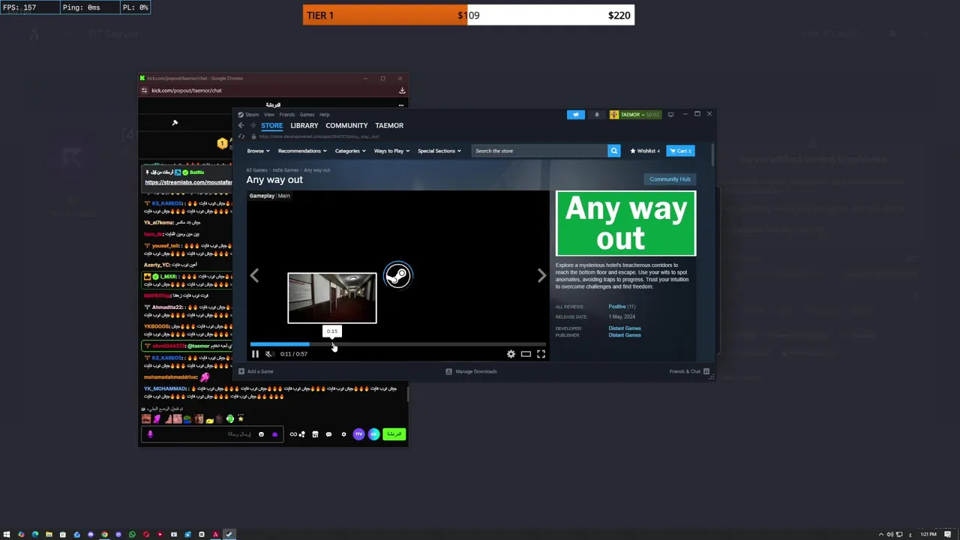Image resolution: width=960 pixels, height=540 pixels.
Task: Open the chat bubble options icon
Action: 328,434
